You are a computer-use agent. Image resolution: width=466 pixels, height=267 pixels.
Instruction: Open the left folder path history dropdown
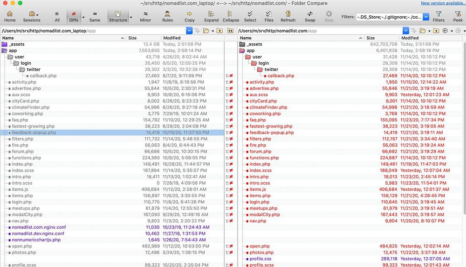coord(189,31)
